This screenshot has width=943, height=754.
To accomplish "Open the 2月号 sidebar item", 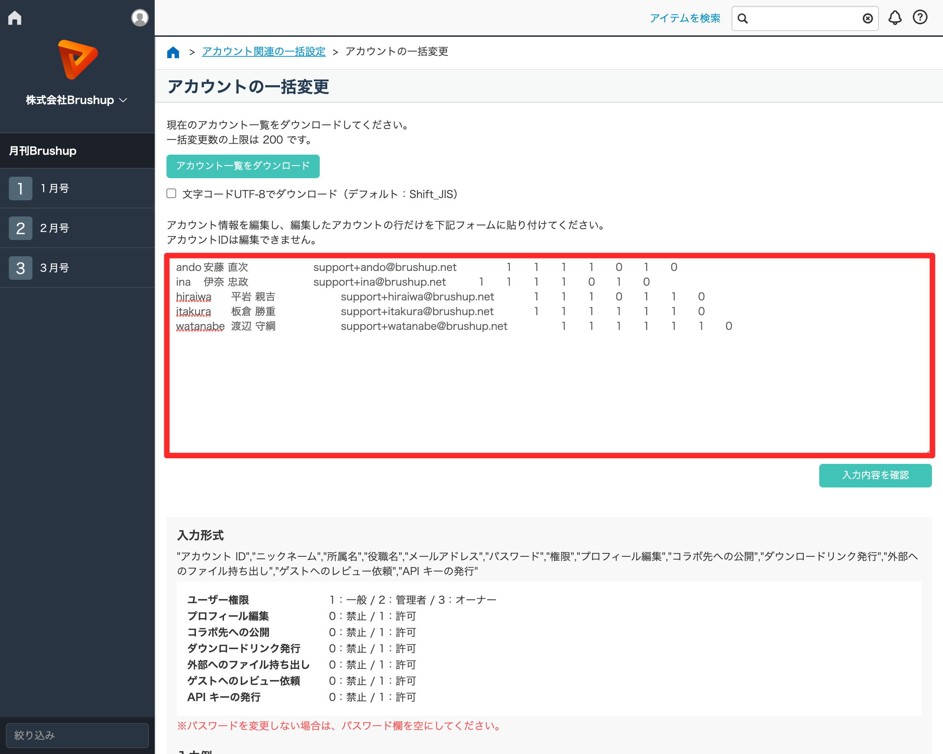I will [77, 228].
